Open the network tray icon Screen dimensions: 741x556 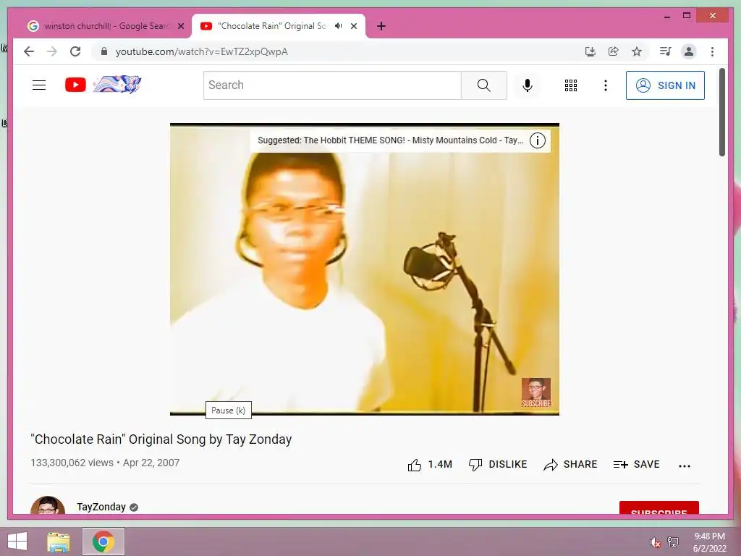pyautogui.click(x=673, y=542)
